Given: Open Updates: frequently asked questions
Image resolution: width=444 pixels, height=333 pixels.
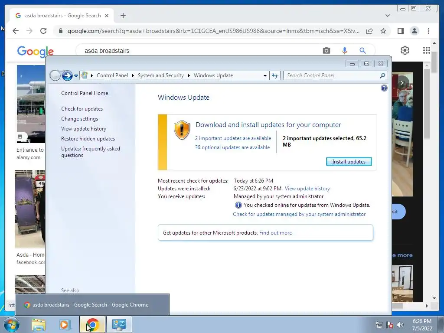Looking at the screenshot, I should pyautogui.click(x=91, y=152).
